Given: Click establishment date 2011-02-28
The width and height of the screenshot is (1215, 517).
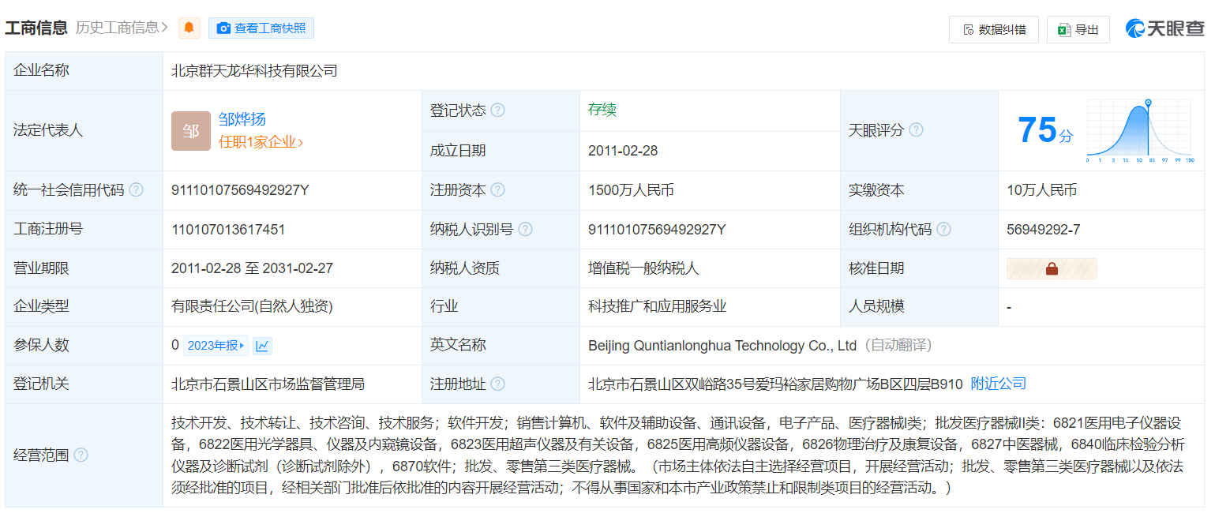Looking at the screenshot, I should (623, 151).
